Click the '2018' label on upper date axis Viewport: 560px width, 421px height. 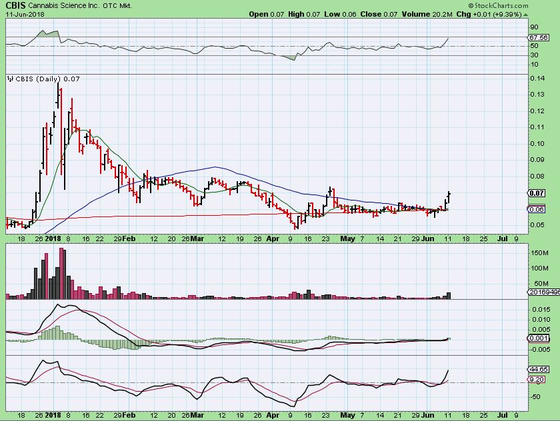point(53,238)
